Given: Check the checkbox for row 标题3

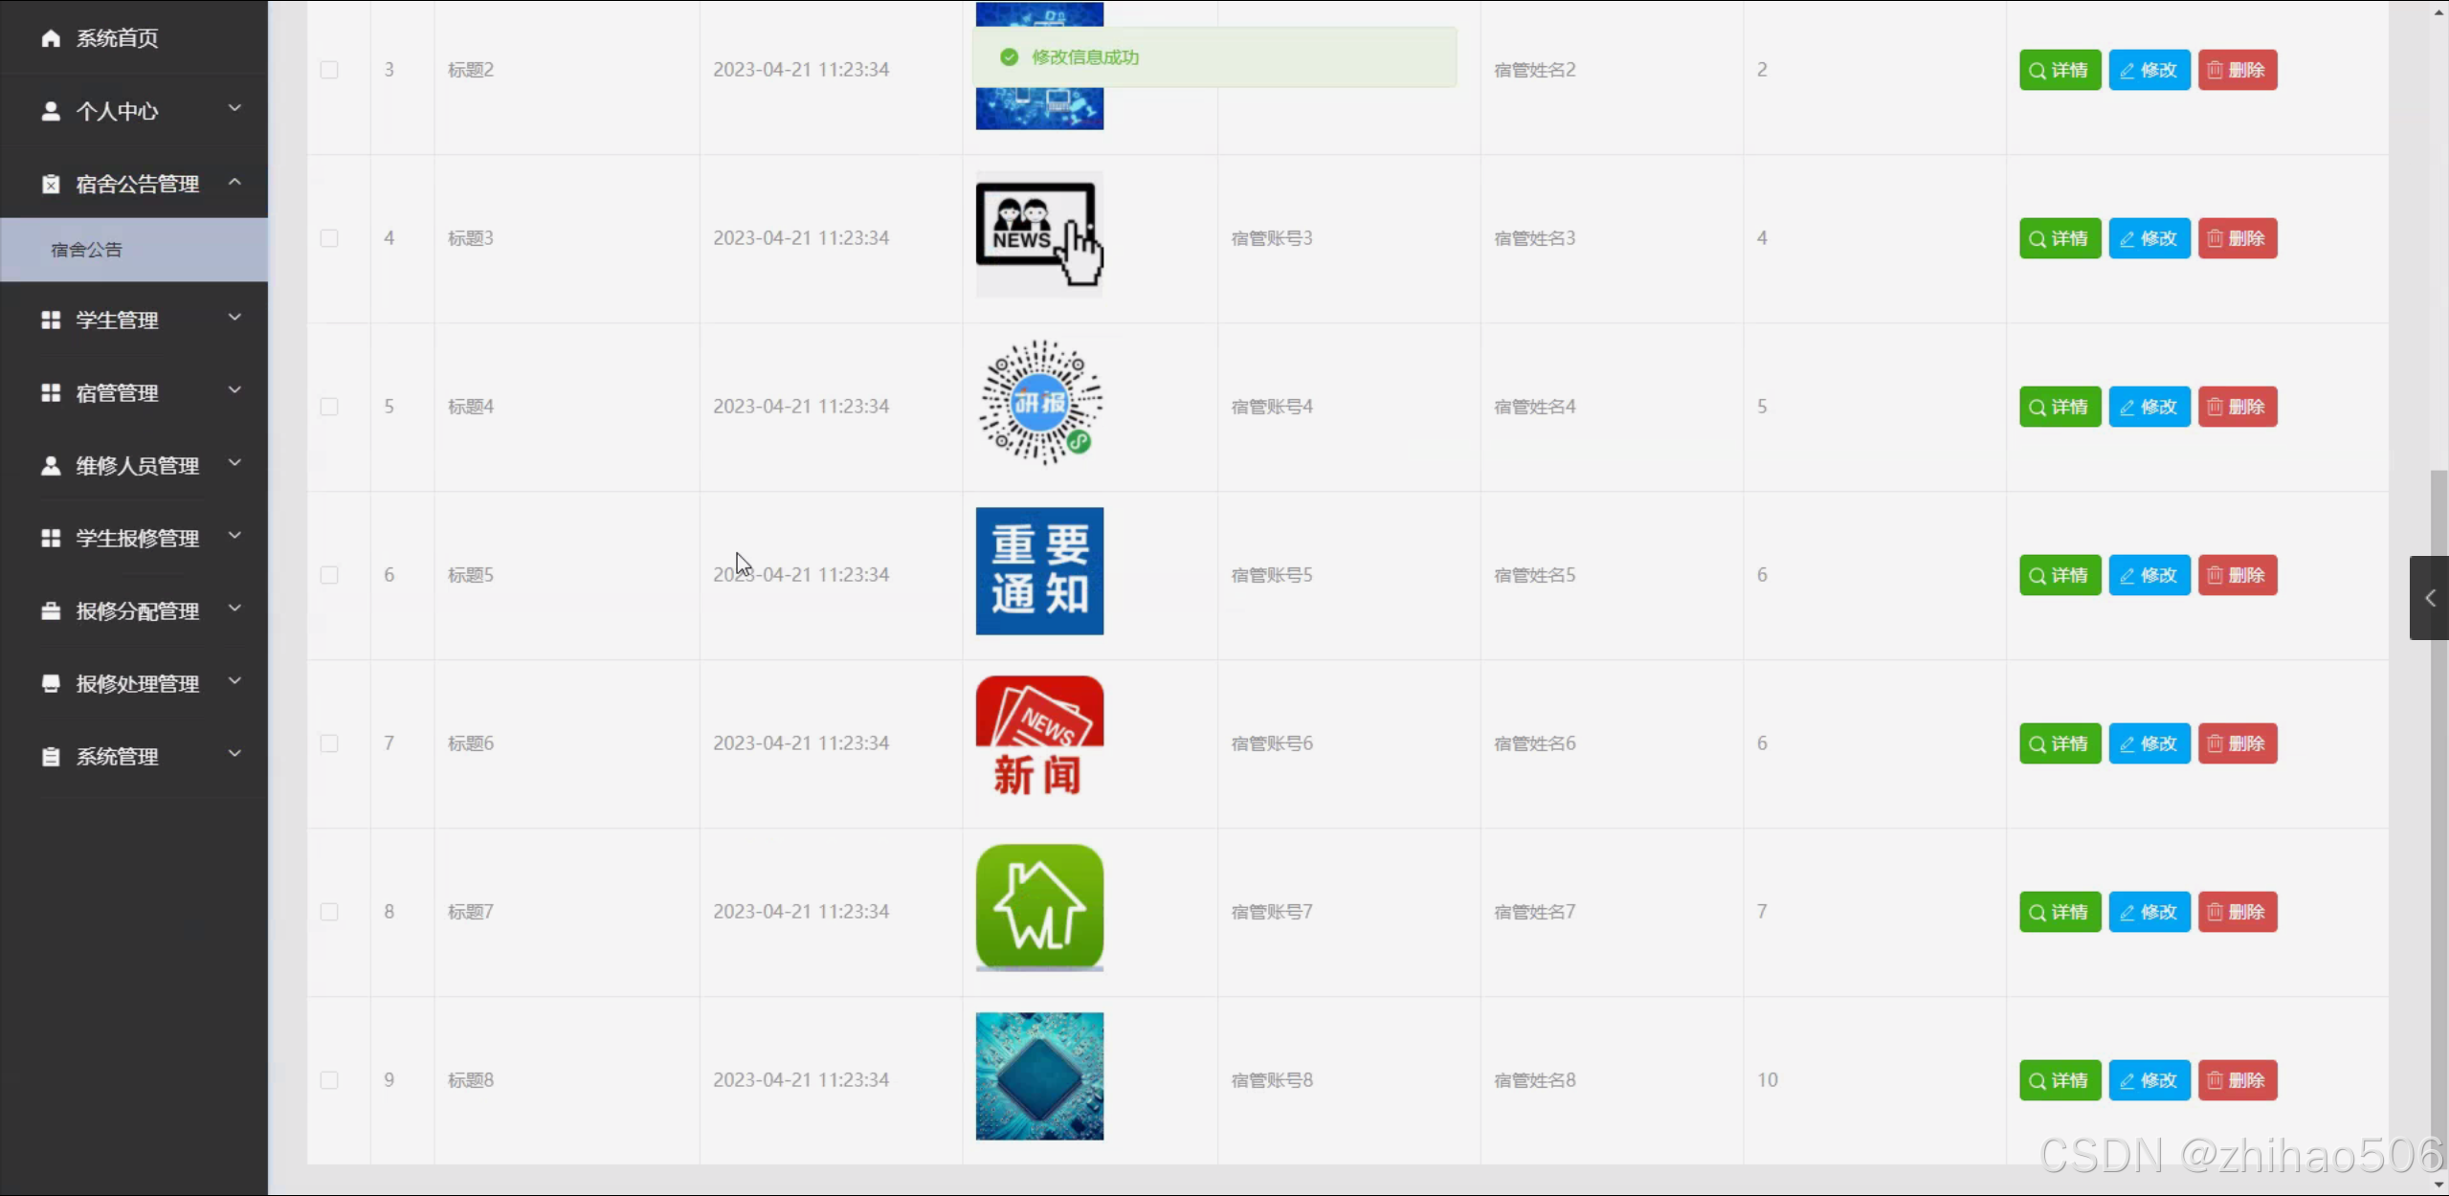Looking at the screenshot, I should pyautogui.click(x=329, y=238).
